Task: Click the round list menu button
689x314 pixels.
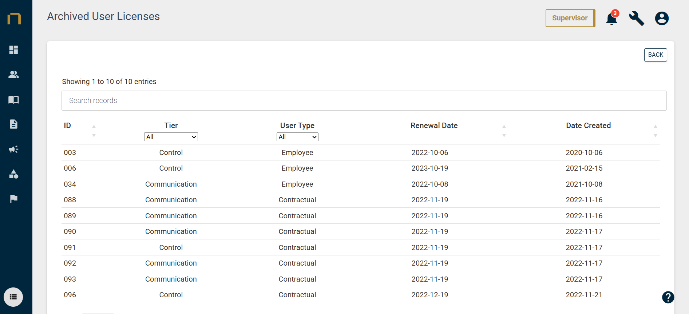Action: [13, 297]
